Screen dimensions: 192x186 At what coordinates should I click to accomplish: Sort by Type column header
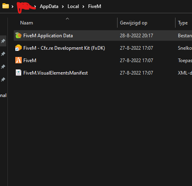(x=183, y=23)
